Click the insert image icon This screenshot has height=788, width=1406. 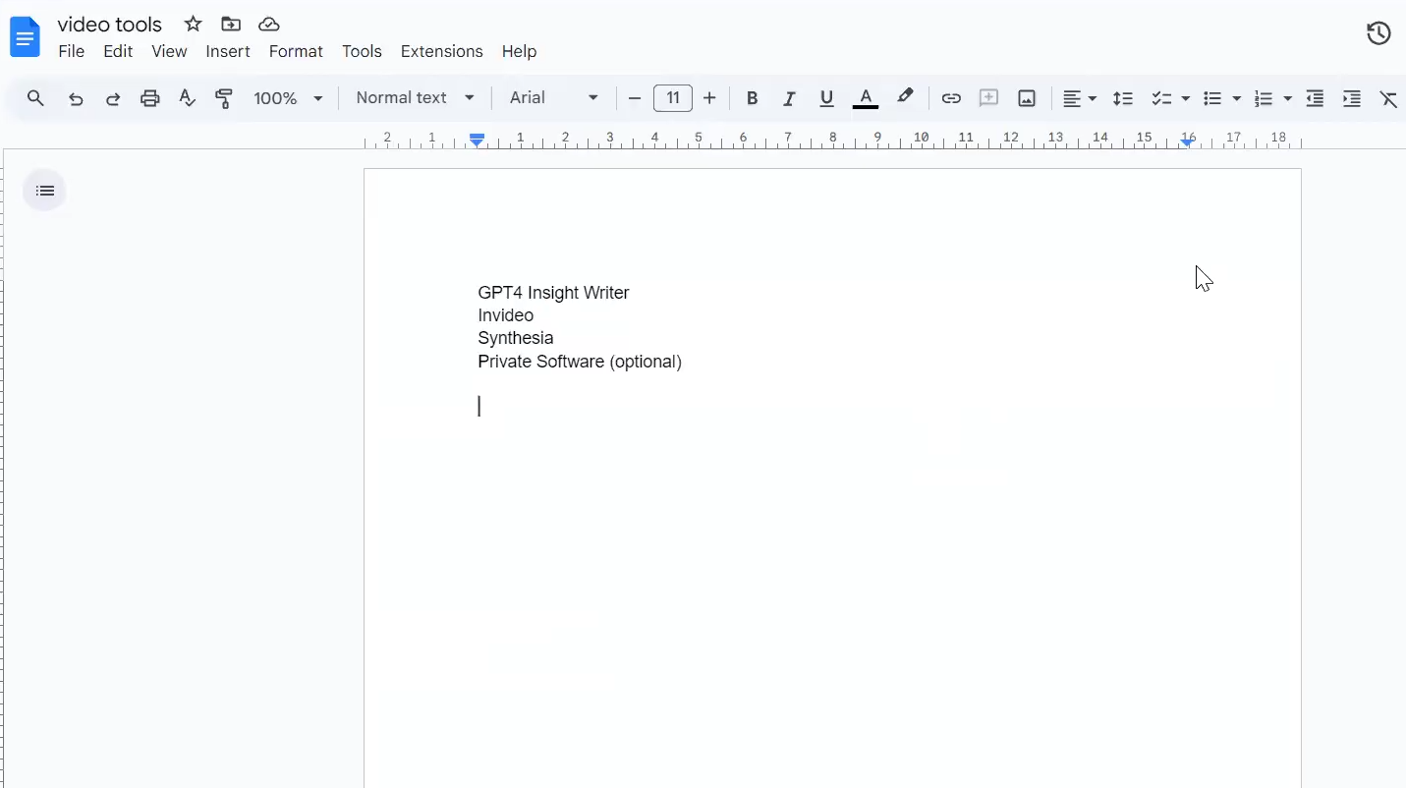click(1027, 98)
